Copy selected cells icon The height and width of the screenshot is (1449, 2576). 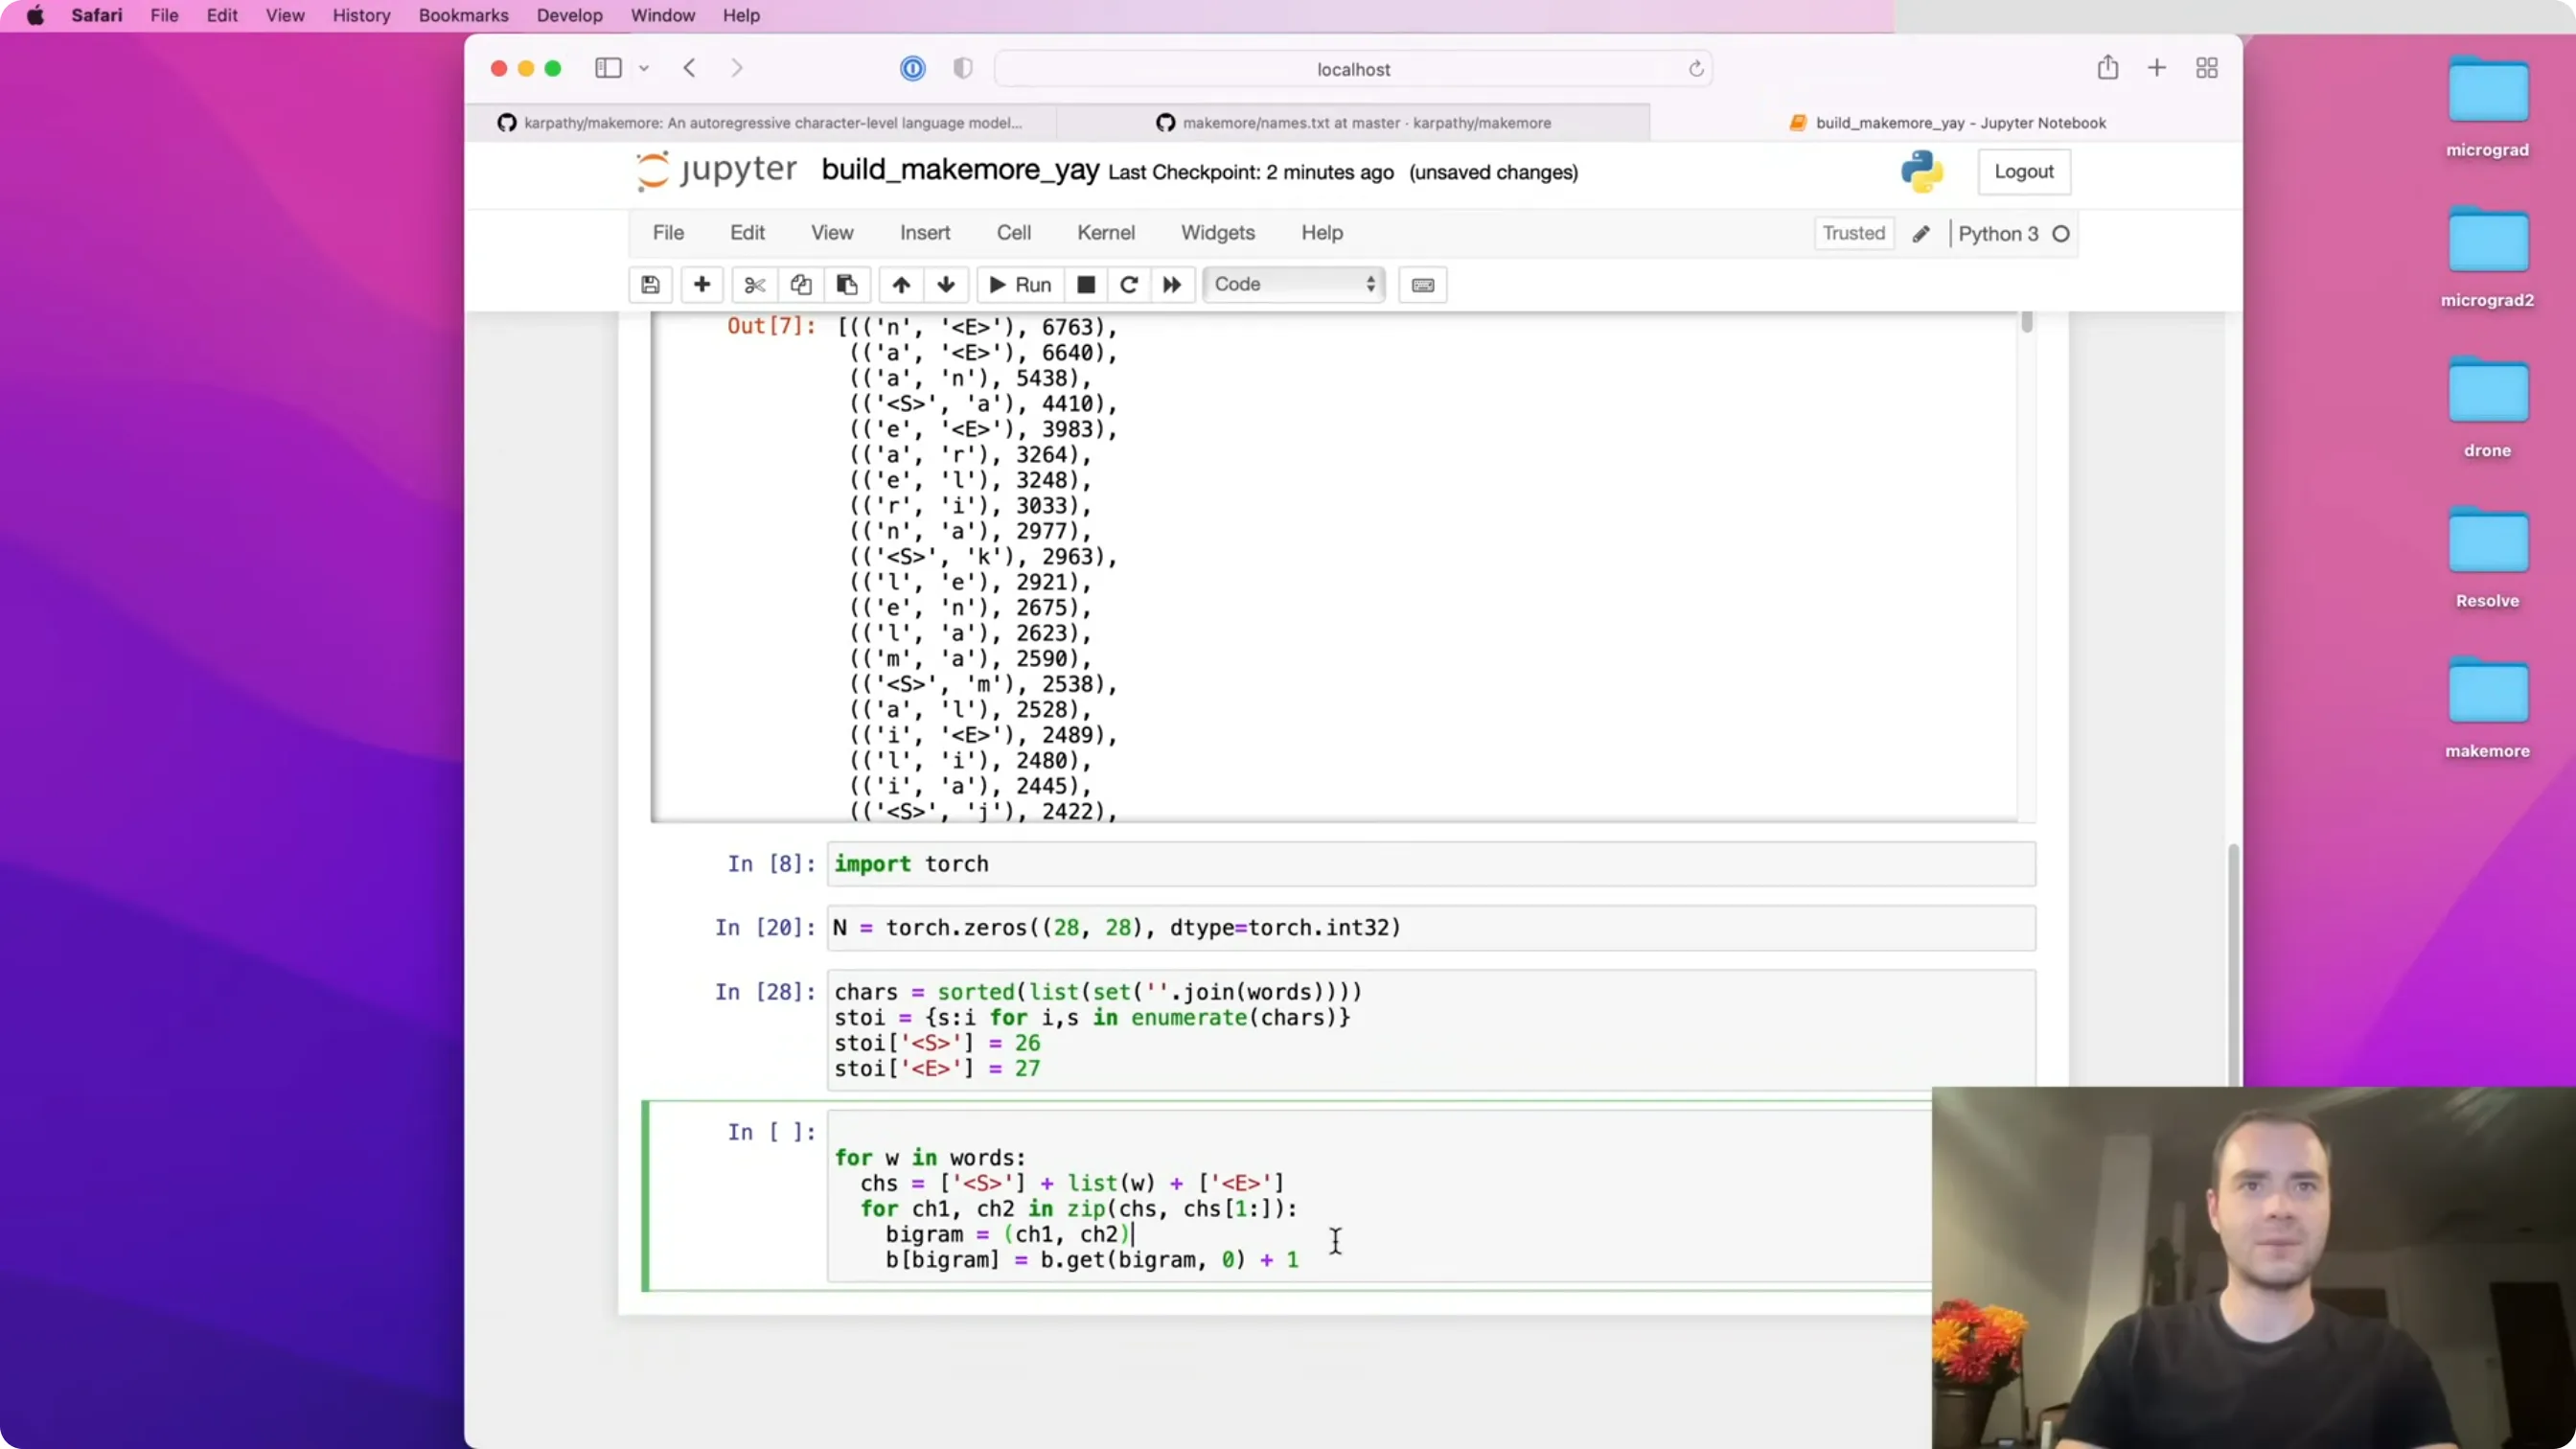(x=801, y=285)
